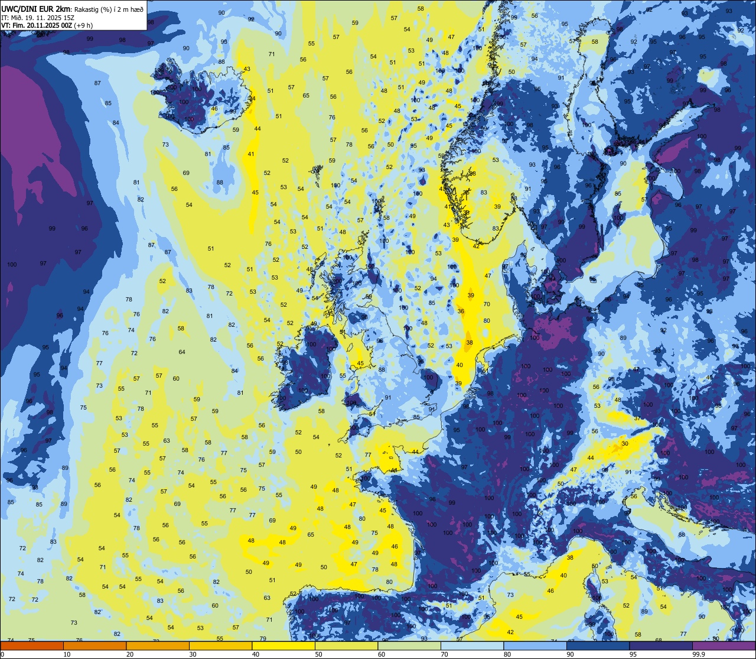Click the "UWC/DINI EUR 2km" map title

tap(35, 8)
